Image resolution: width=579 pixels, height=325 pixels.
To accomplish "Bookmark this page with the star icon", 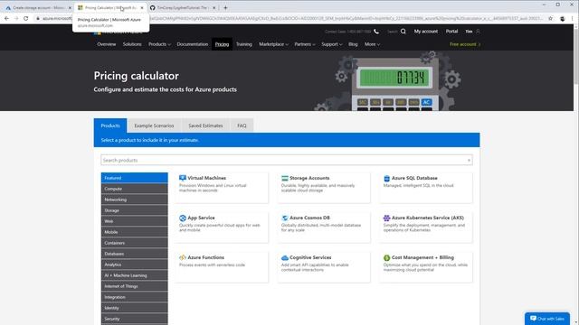I will pyautogui.click(x=550, y=18).
